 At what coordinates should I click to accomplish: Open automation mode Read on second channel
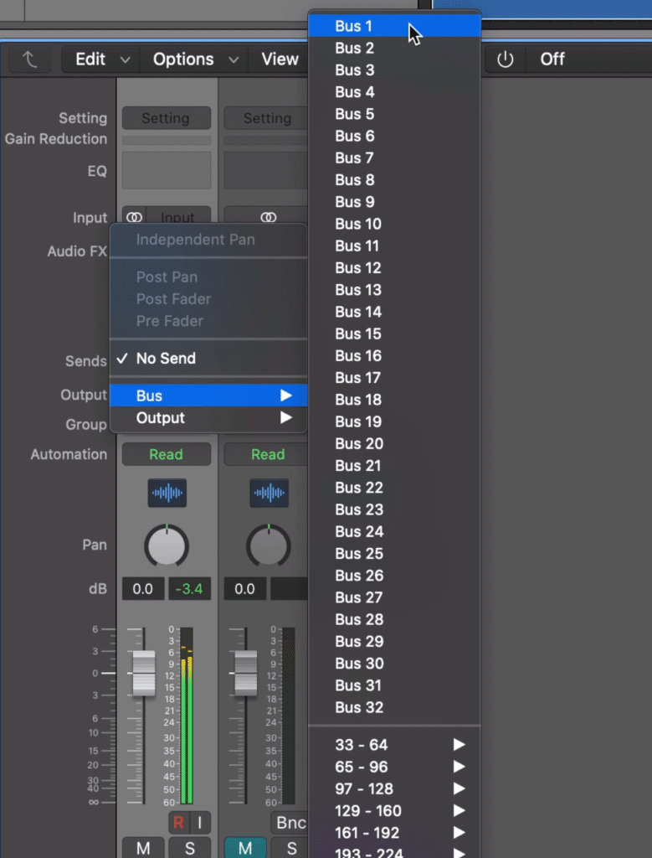click(x=266, y=454)
